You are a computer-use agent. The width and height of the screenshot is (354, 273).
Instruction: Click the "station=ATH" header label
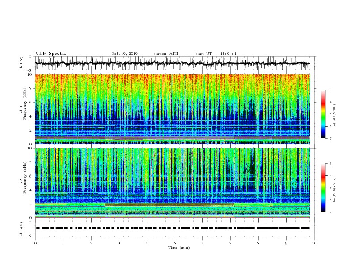(x=166, y=54)
